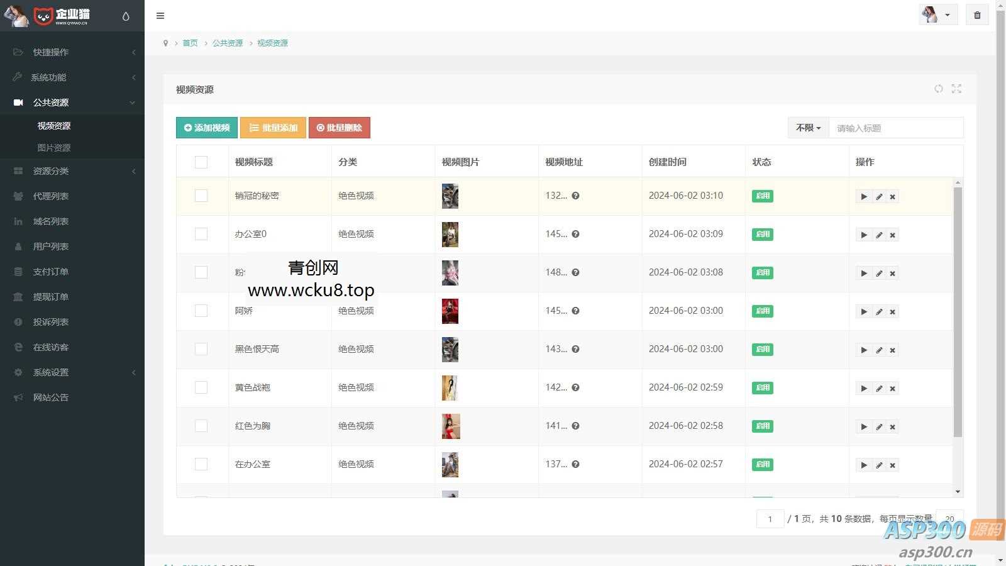
Task: Edit the 办公室0 video entry
Action: pos(878,235)
